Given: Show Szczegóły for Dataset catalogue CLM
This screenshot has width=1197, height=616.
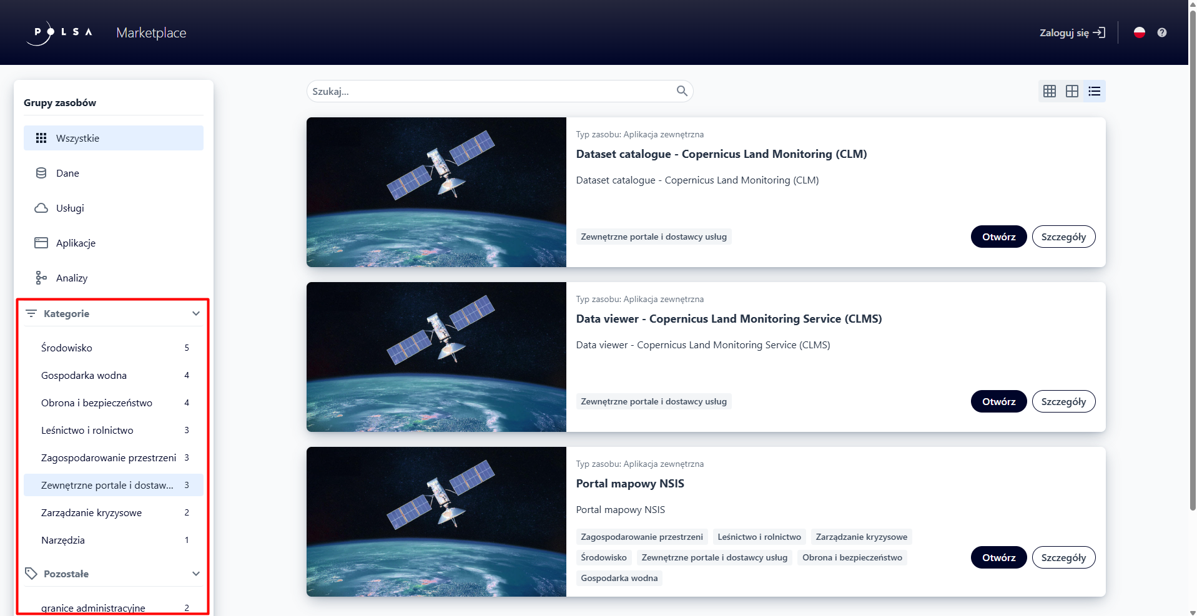Looking at the screenshot, I should point(1063,237).
